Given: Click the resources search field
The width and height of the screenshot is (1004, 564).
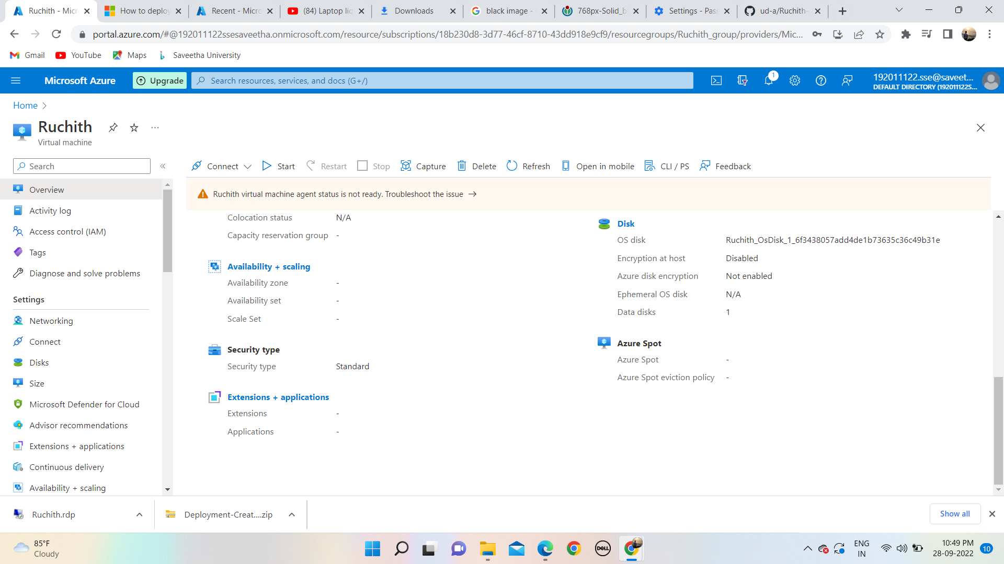Looking at the screenshot, I should 442,80.
